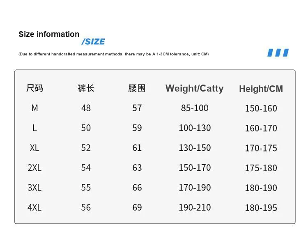Select the Weight/Catty column header

click(194, 88)
